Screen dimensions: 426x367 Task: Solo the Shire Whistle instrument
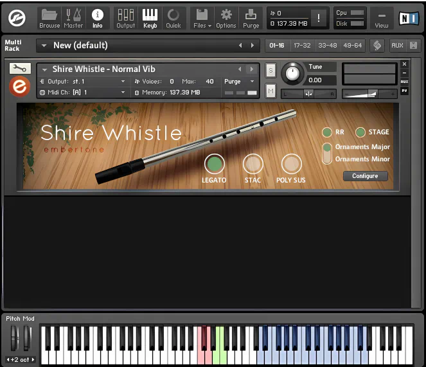[271, 71]
